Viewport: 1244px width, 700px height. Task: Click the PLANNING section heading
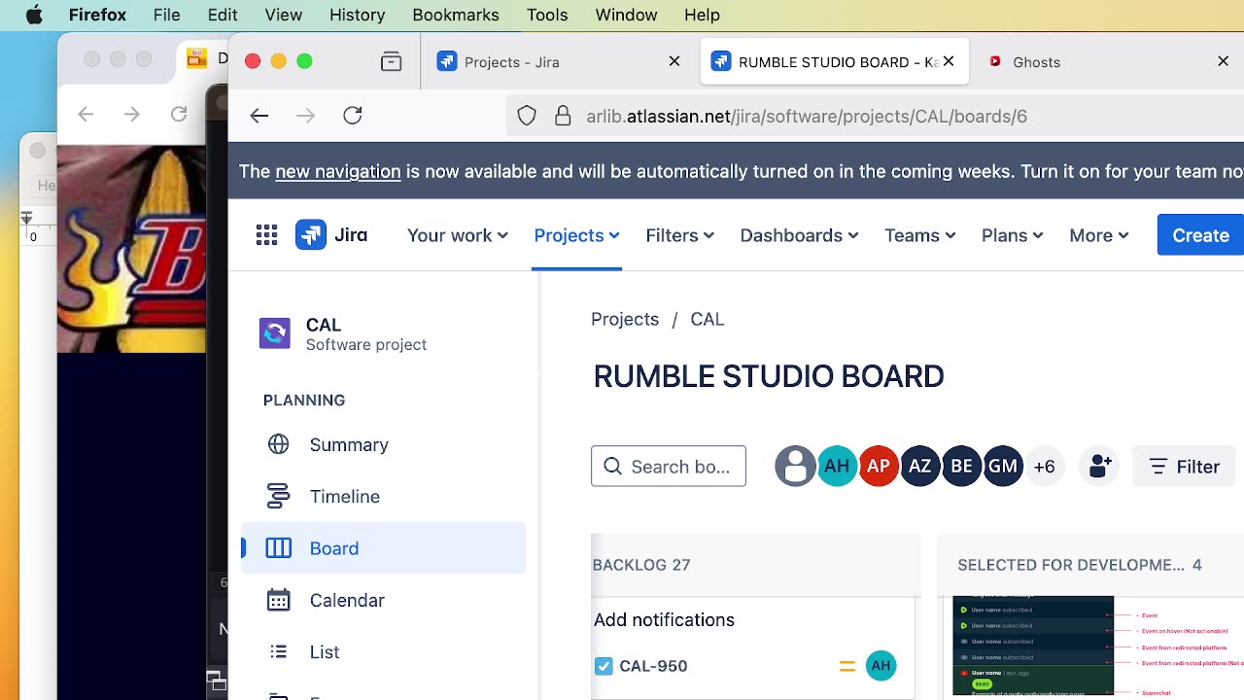[304, 401]
